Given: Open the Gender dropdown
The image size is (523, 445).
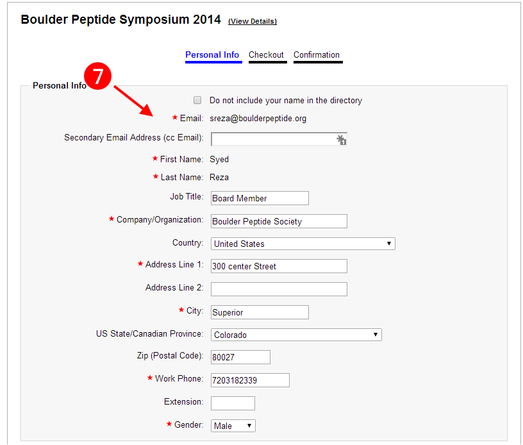Looking at the screenshot, I should (233, 426).
